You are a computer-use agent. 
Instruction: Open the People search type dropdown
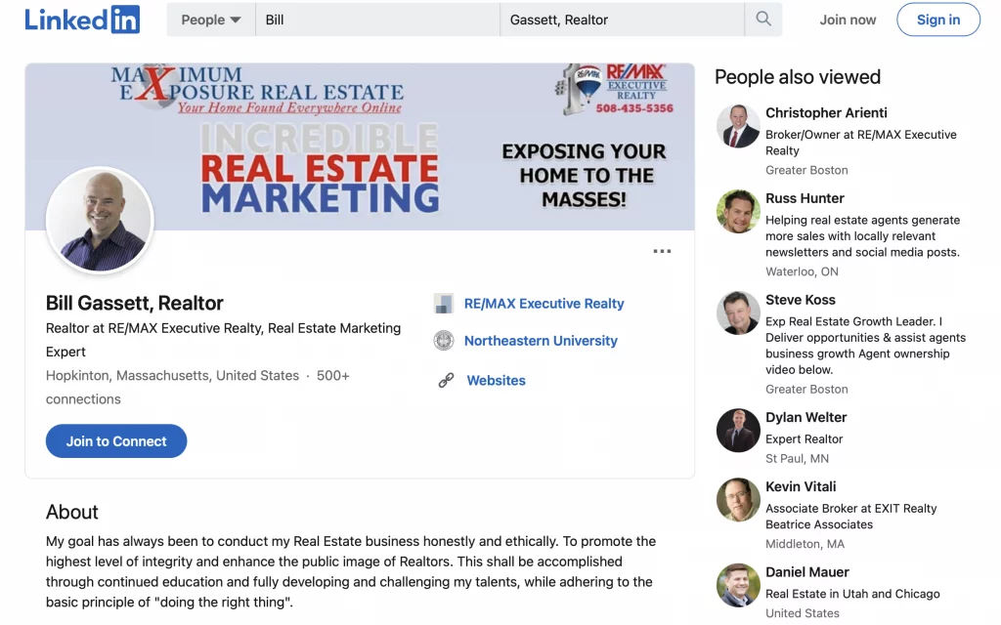tap(211, 20)
